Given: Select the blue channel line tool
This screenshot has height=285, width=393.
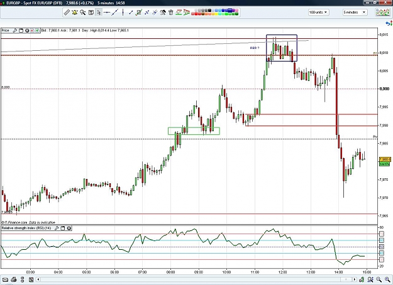Looking at the screenshot, I should (147, 13).
